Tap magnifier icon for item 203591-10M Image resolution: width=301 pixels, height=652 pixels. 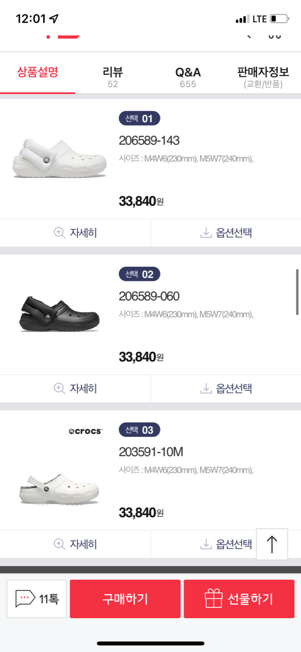pos(60,544)
